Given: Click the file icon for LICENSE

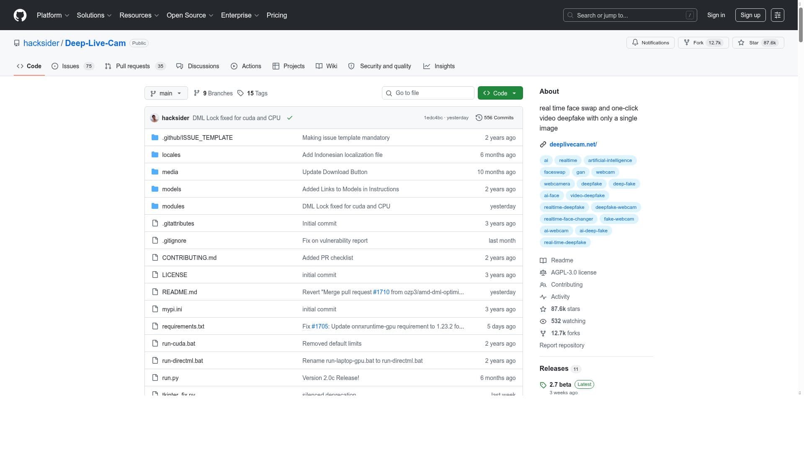Looking at the screenshot, I should (155, 275).
